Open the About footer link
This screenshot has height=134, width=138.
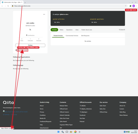42,106
